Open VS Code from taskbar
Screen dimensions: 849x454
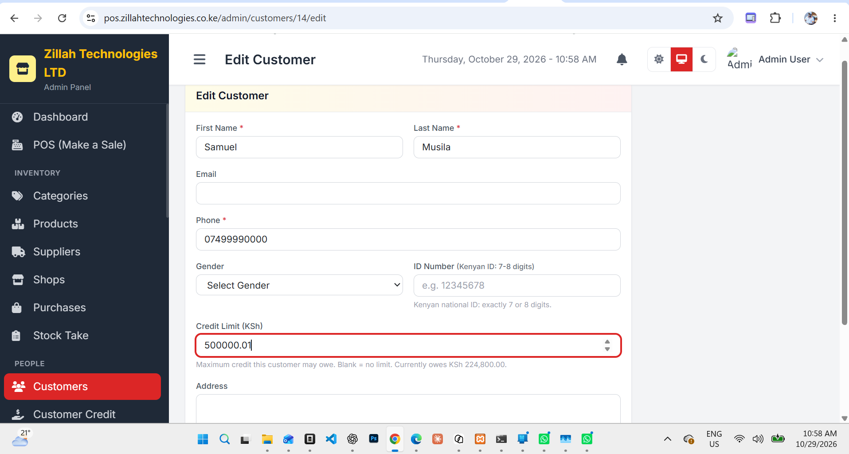click(331, 439)
